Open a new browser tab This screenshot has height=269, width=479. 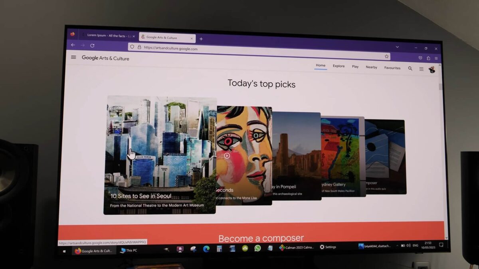(201, 39)
